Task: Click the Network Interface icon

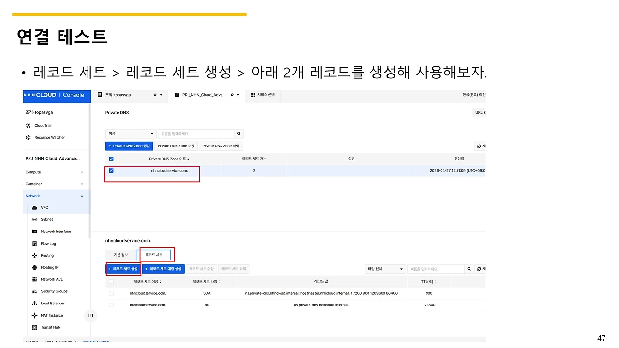Action: 34,232
